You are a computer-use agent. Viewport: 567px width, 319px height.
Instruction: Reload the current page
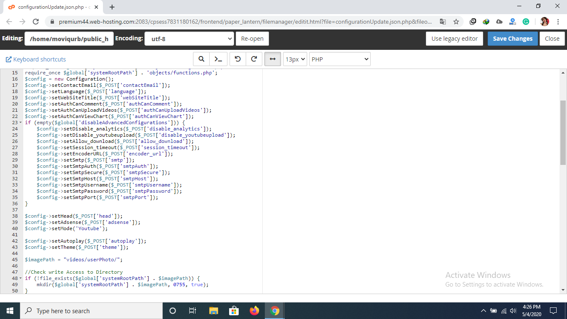pos(36,22)
